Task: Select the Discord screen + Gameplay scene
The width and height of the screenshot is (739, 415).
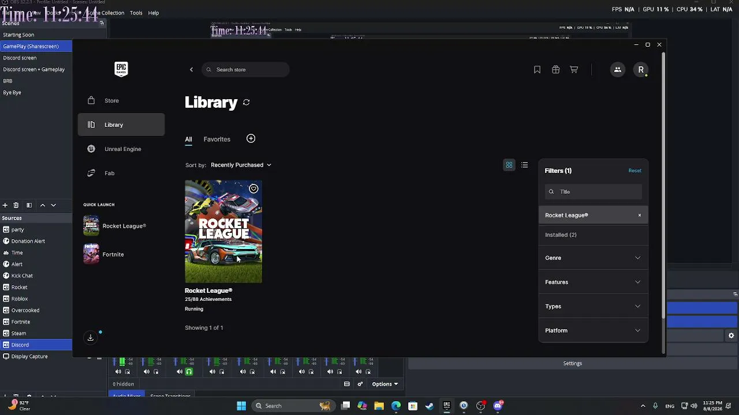Action: 36,70
